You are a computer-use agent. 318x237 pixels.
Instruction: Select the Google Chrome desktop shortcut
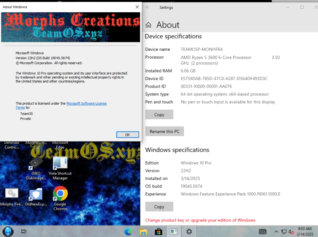tap(60, 199)
